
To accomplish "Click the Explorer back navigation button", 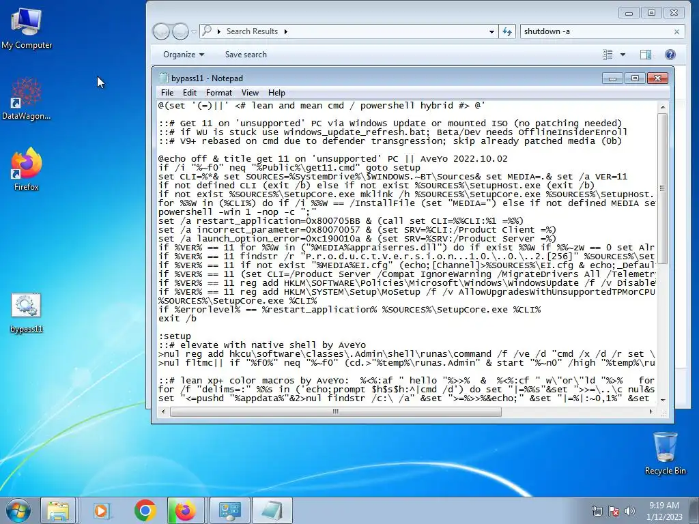I will pos(161,31).
